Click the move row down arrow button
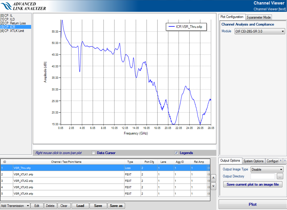The image size is (287, 210). pyautogui.click(x=213, y=186)
